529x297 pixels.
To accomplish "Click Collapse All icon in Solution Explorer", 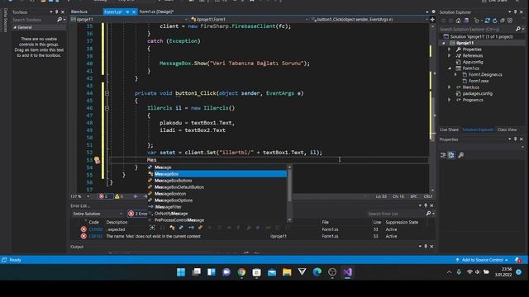I will point(503,21).
